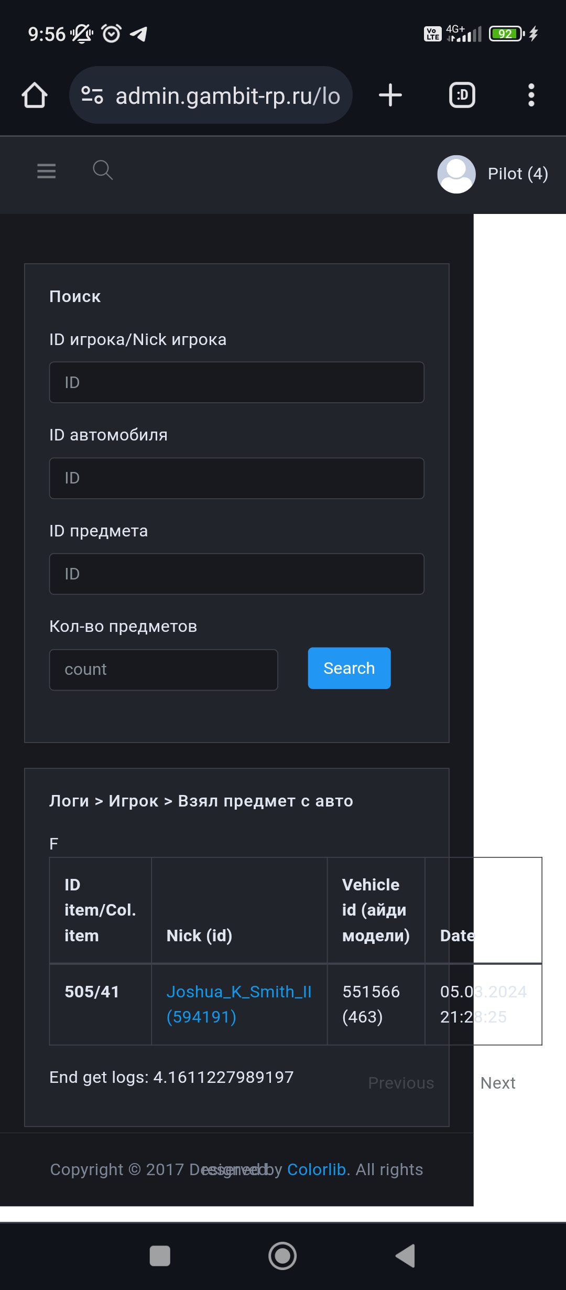The height and width of the screenshot is (1290, 566).
Task: Open the hamburger sidebar menu
Action: point(47,171)
